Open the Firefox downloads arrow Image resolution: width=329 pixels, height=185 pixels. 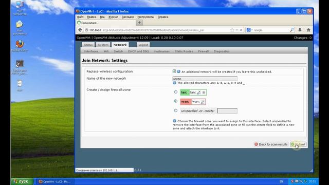pyautogui.click(x=300, y=30)
